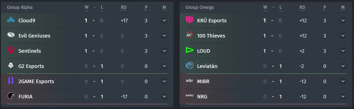Click the LOUD green logo
The image size is (354, 109).
click(190, 51)
